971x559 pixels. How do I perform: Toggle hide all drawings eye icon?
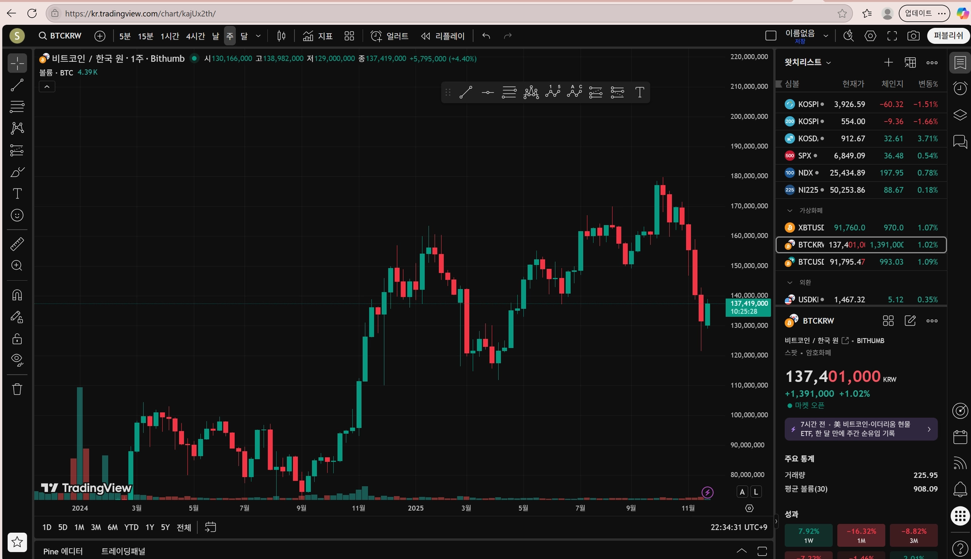pos(17,360)
